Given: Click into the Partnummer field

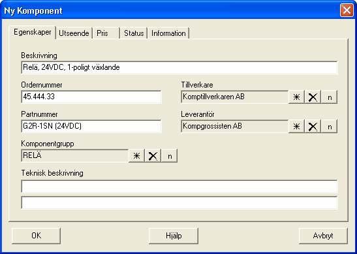Looking at the screenshot, I should (x=91, y=126).
